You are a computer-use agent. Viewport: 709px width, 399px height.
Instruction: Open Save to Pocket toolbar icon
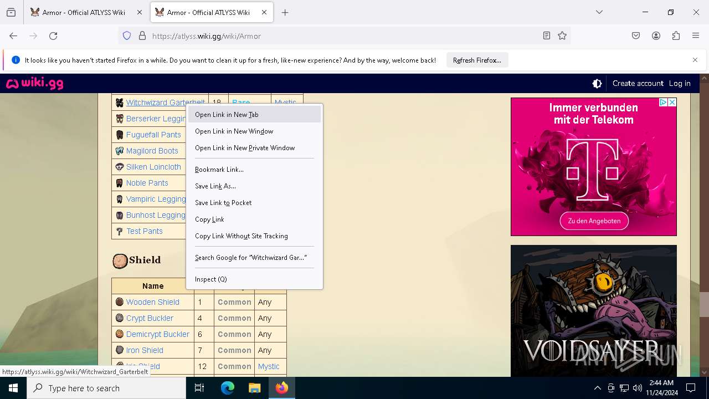tap(636, 36)
